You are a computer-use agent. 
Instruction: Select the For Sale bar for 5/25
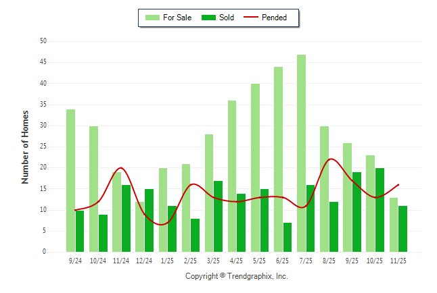coord(255,167)
